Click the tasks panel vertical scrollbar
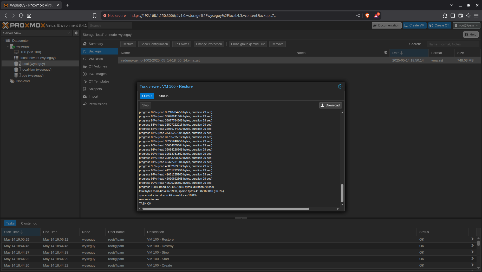 [x=478, y=243]
